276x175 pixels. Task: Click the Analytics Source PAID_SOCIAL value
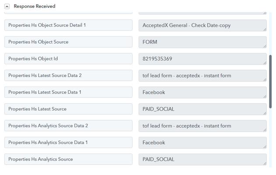click(x=202, y=159)
